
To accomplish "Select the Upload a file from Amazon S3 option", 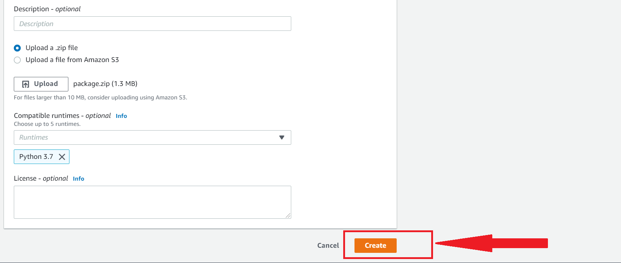I will click(17, 59).
